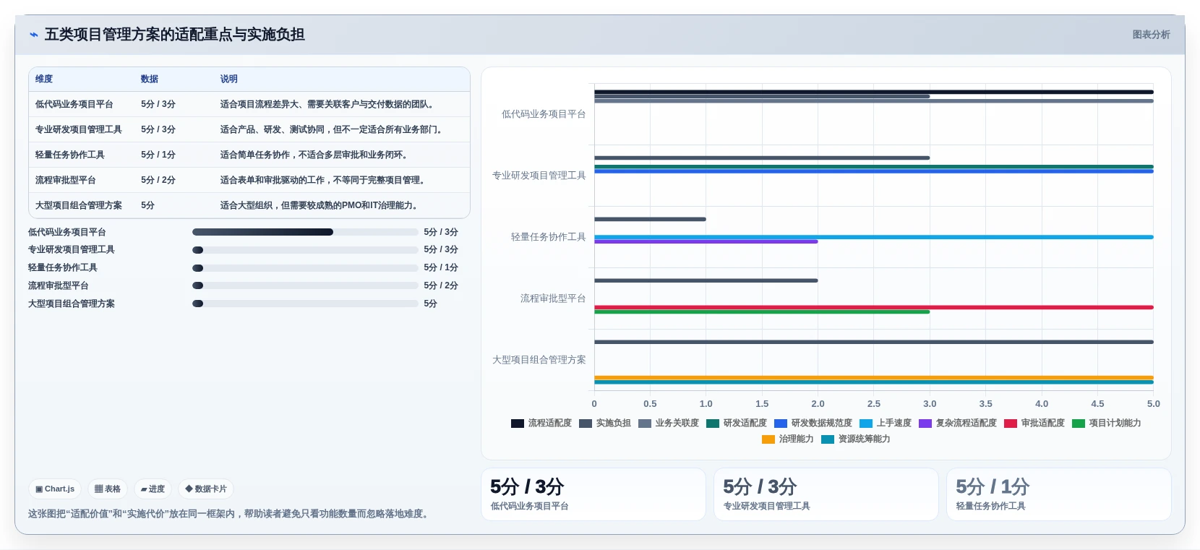Select table row 流程审批型平台
This screenshot has height=550, width=1200.
(x=249, y=180)
